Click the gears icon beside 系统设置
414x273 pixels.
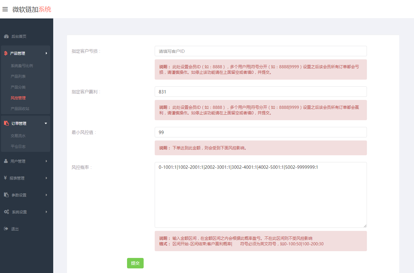(x=6, y=212)
